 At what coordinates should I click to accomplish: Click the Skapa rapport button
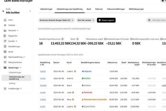tap(106, 20)
